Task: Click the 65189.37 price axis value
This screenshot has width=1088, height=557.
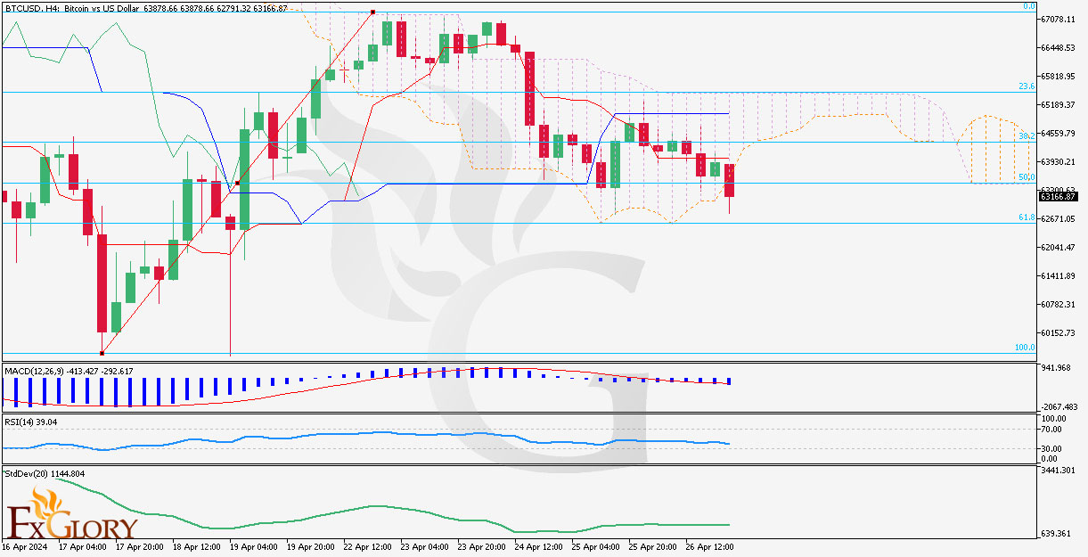Action: (1058, 104)
